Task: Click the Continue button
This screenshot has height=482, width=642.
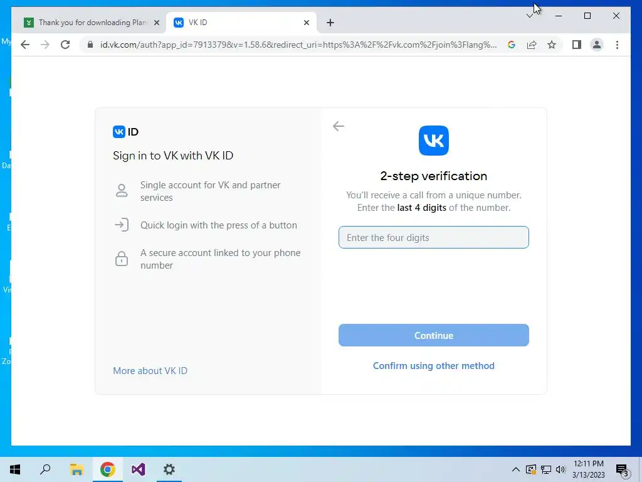Action: click(434, 335)
